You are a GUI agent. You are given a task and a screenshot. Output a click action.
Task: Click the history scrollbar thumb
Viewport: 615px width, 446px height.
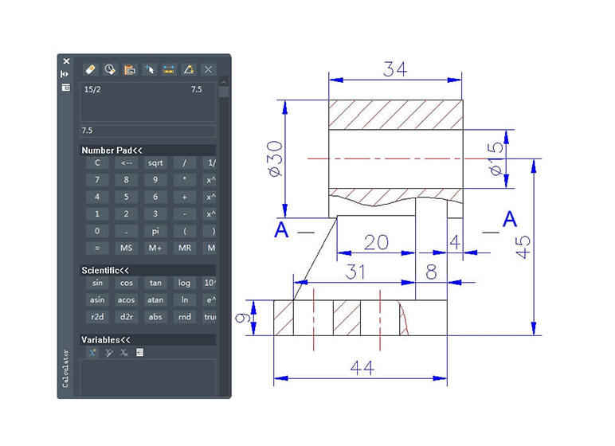pyautogui.click(x=224, y=92)
